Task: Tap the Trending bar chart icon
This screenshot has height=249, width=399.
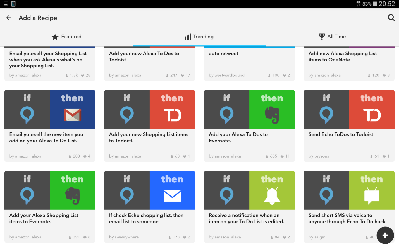Action: click(188, 37)
